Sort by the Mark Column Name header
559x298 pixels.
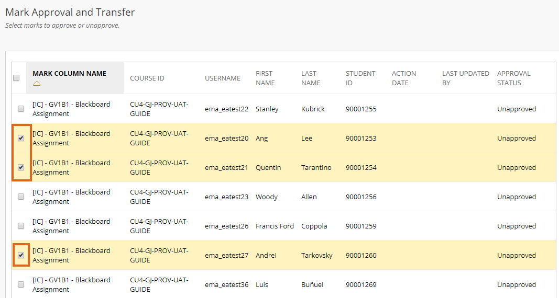point(69,74)
